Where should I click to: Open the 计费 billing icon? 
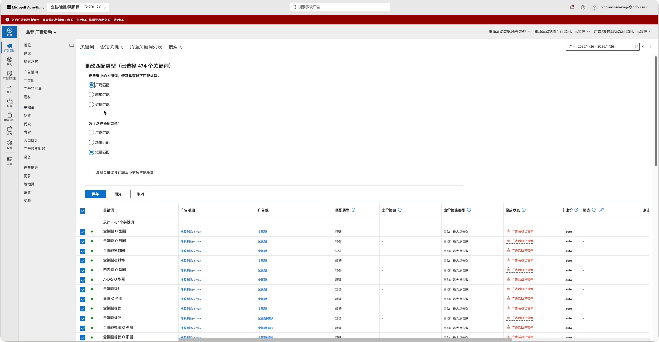coord(9,131)
